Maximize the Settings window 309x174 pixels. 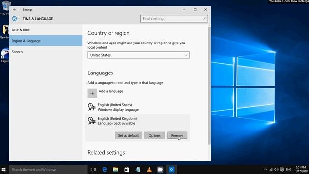195,10
